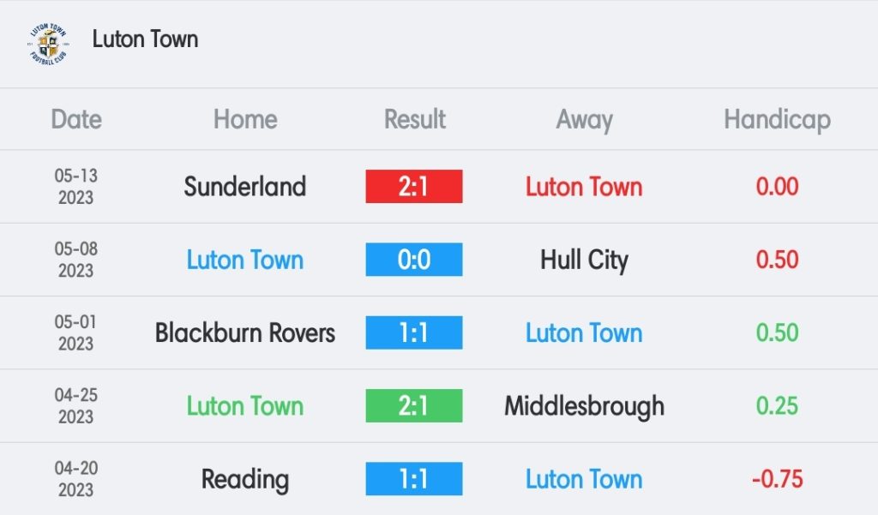Open the 1:1 Blackburn Rovers result badge
This screenshot has width=878, height=515.
(414, 332)
